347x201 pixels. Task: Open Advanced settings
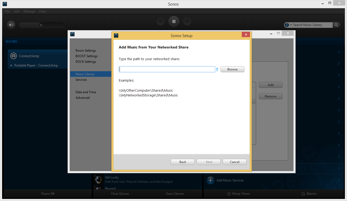pos(82,98)
